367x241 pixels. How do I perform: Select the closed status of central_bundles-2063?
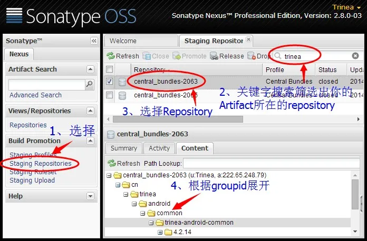[328, 81]
